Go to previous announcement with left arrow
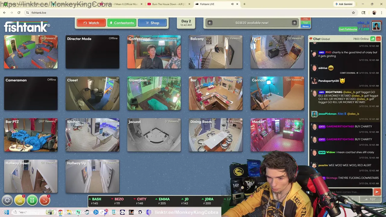The height and width of the screenshot is (217, 386). click(x=210, y=23)
